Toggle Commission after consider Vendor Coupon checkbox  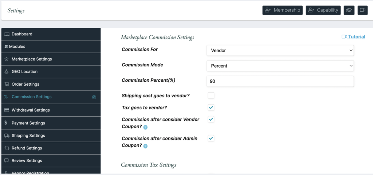tap(211, 119)
